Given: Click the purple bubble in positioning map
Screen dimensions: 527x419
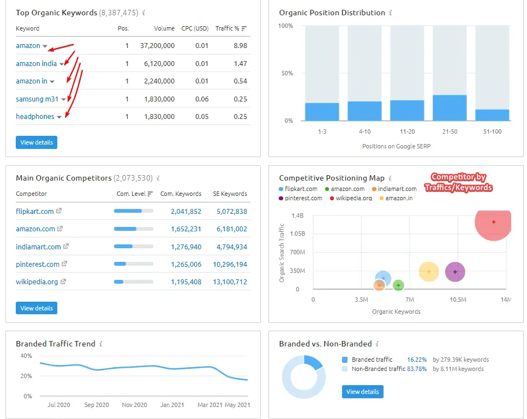Looking at the screenshot, I should [x=455, y=272].
